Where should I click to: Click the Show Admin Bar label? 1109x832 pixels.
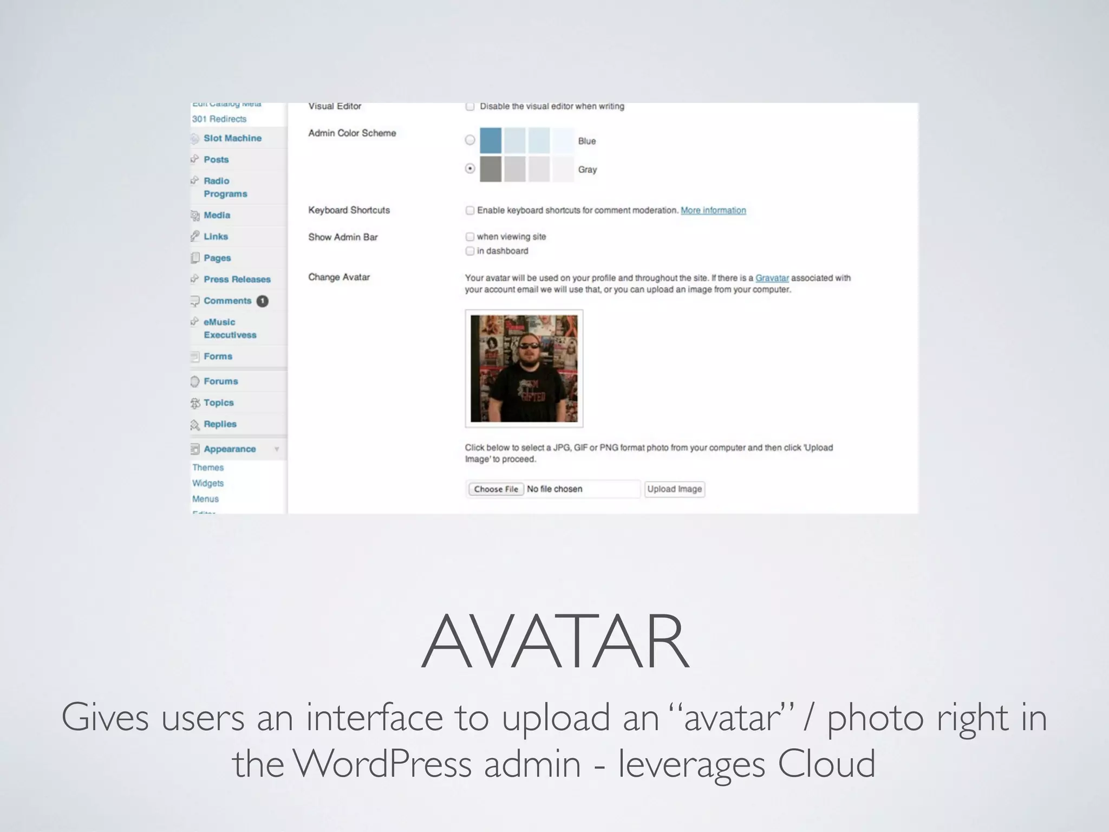[343, 237]
